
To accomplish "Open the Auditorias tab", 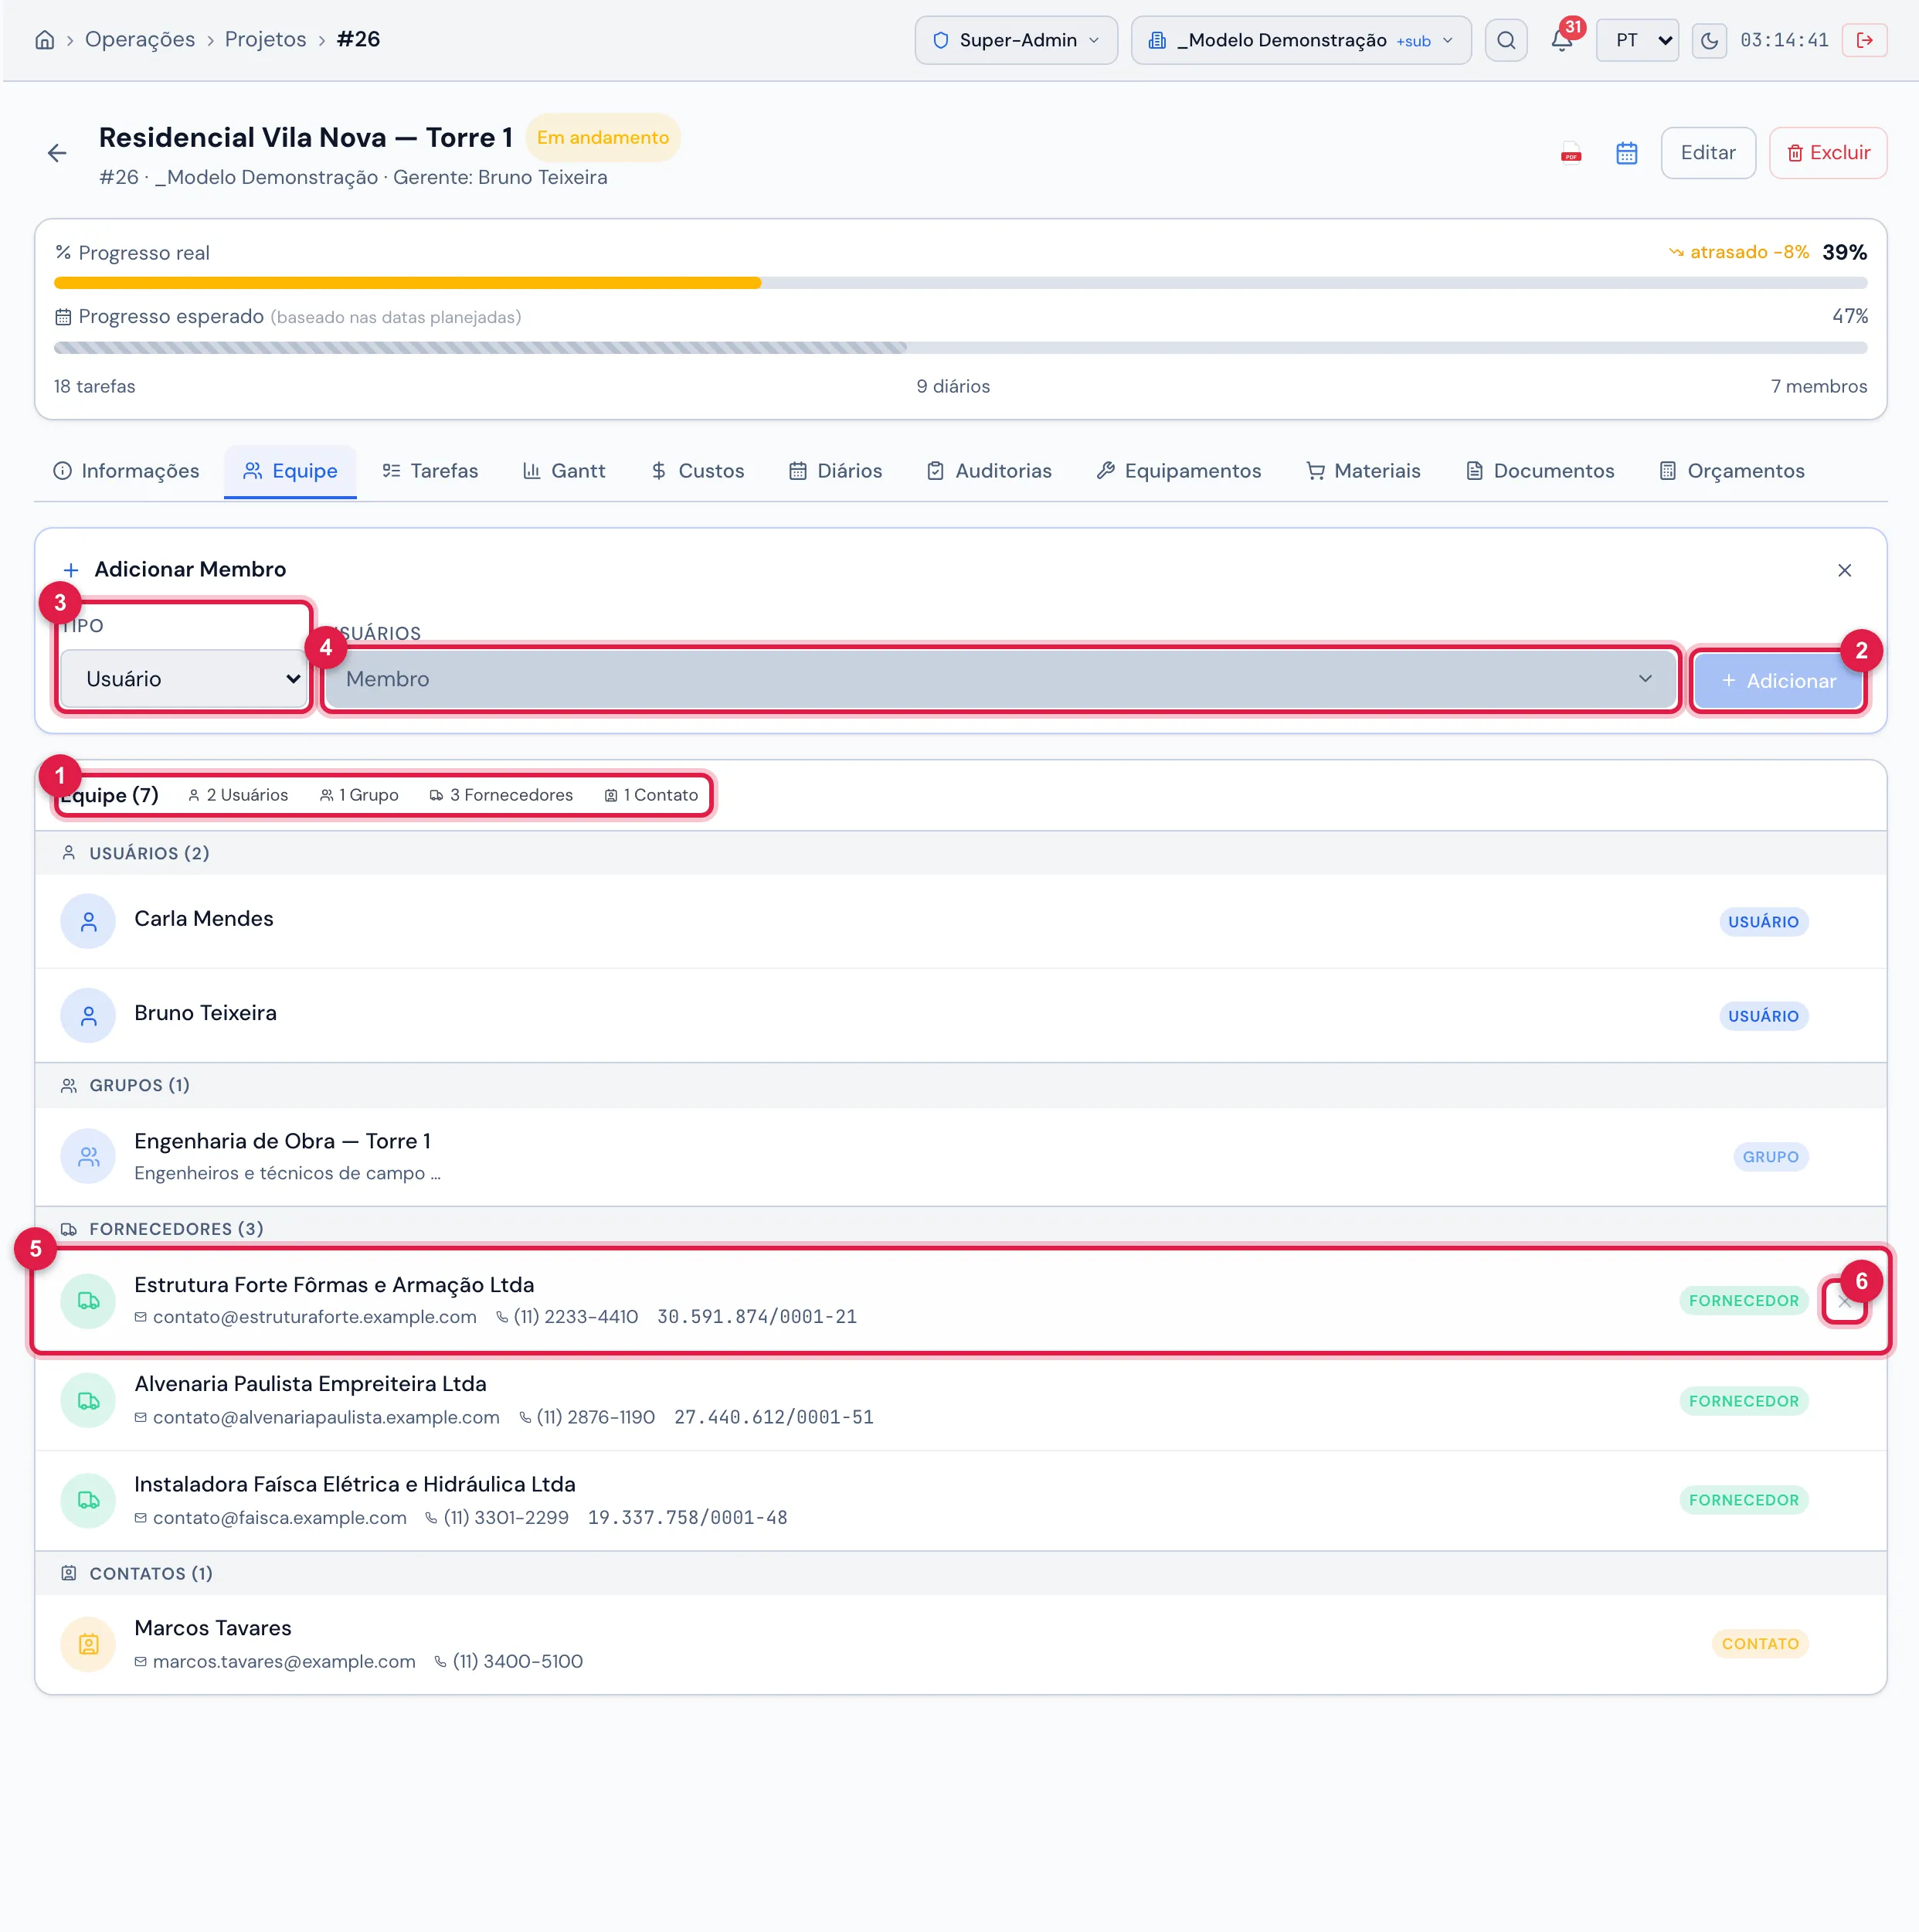I will (x=989, y=471).
